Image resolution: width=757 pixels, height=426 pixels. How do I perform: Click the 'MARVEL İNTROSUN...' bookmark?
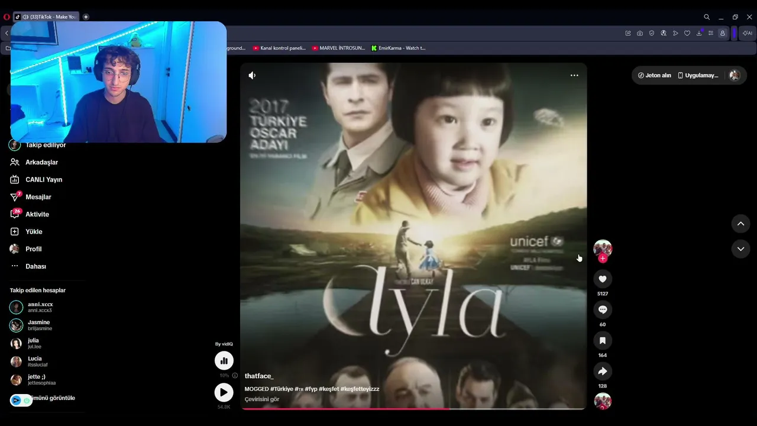pyautogui.click(x=338, y=48)
